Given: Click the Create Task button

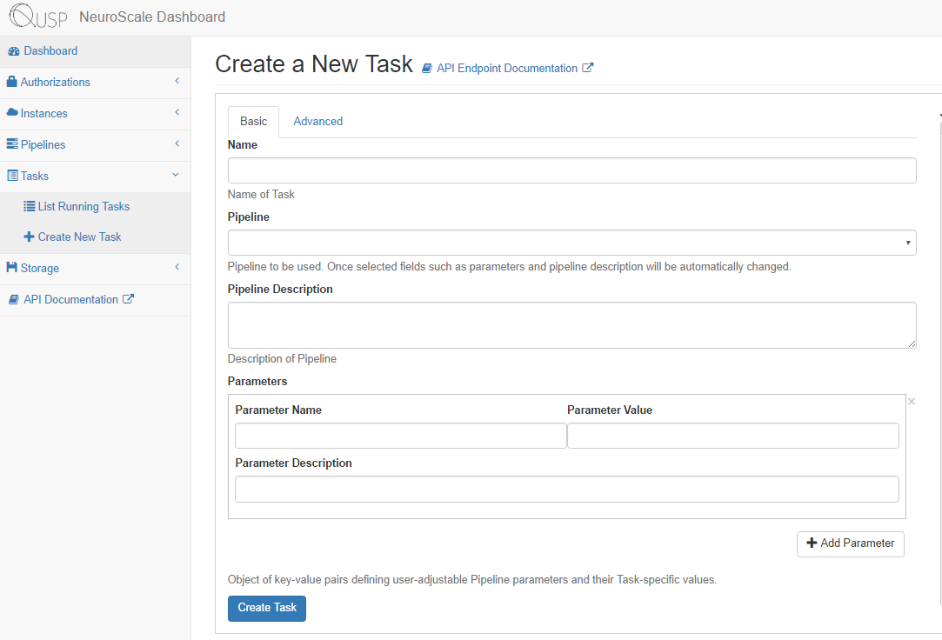Looking at the screenshot, I should [267, 608].
